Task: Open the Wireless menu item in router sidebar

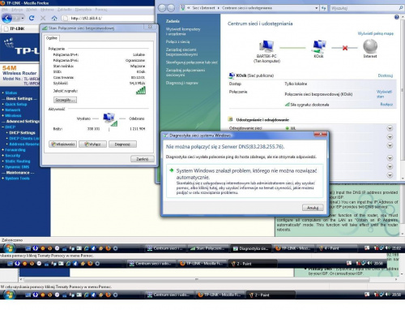Action: click(x=13, y=115)
